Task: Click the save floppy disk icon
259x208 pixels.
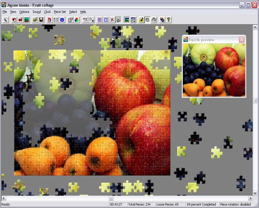Action: pyautogui.click(x=41, y=19)
